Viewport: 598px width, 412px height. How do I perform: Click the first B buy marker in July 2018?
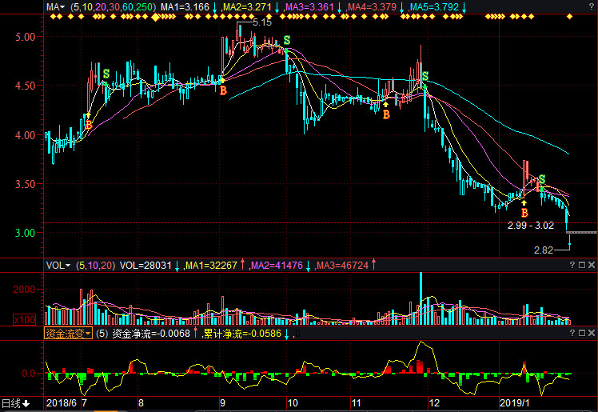click(x=88, y=125)
